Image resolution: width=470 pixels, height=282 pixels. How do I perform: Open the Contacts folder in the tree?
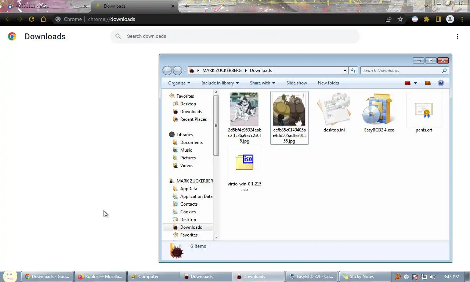pos(189,204)
